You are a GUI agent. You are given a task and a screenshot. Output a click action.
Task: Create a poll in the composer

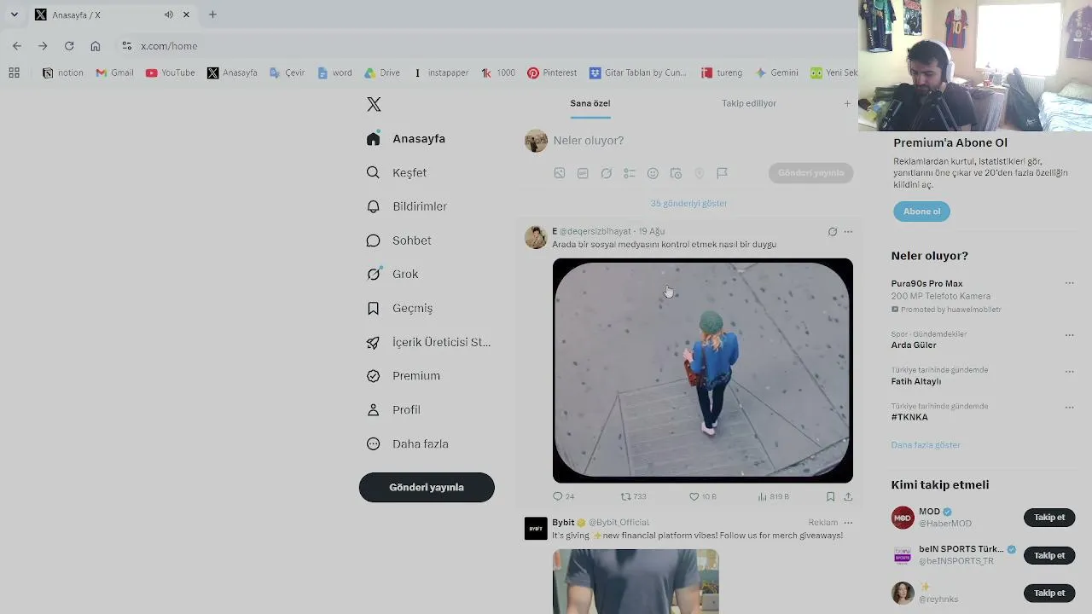click(630, 173)
